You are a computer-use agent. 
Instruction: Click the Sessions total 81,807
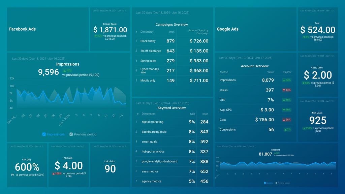(265, 154)
